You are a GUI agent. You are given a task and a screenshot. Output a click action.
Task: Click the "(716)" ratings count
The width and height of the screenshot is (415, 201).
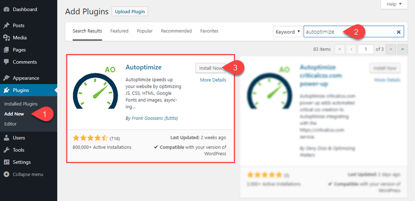point(115,138)
